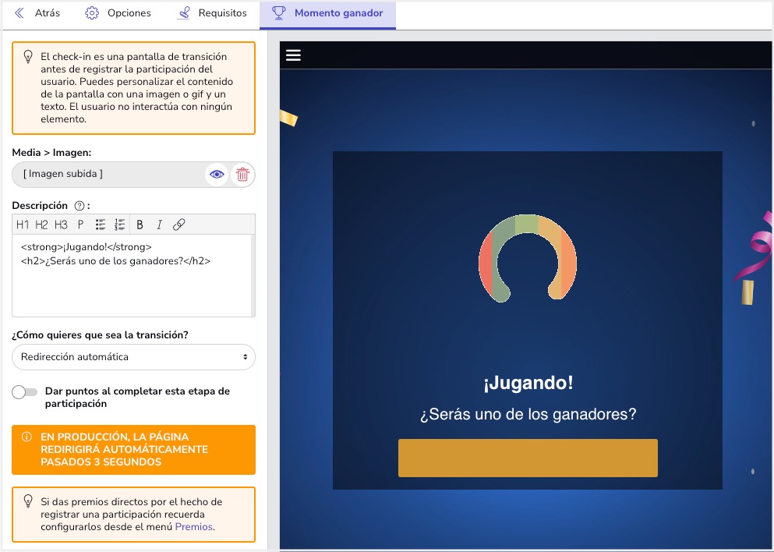This screenshot has width=774, height=552.
Task: Delete the uploaded image with trash icon
Action: pyautogui.click(x=242, y=175)
